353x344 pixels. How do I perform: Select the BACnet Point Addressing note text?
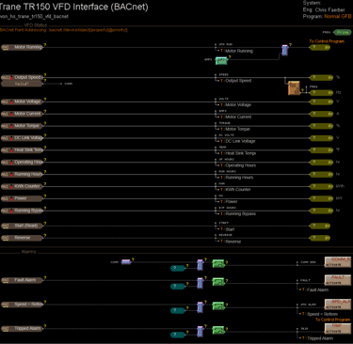[64, 30]
